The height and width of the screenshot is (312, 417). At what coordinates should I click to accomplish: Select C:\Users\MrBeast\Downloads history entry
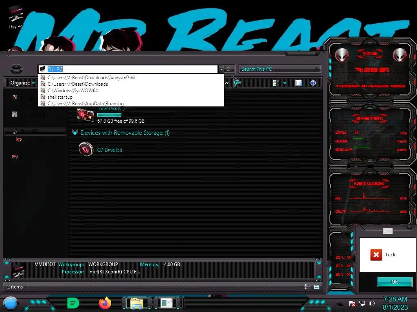(x=131, y=84)
